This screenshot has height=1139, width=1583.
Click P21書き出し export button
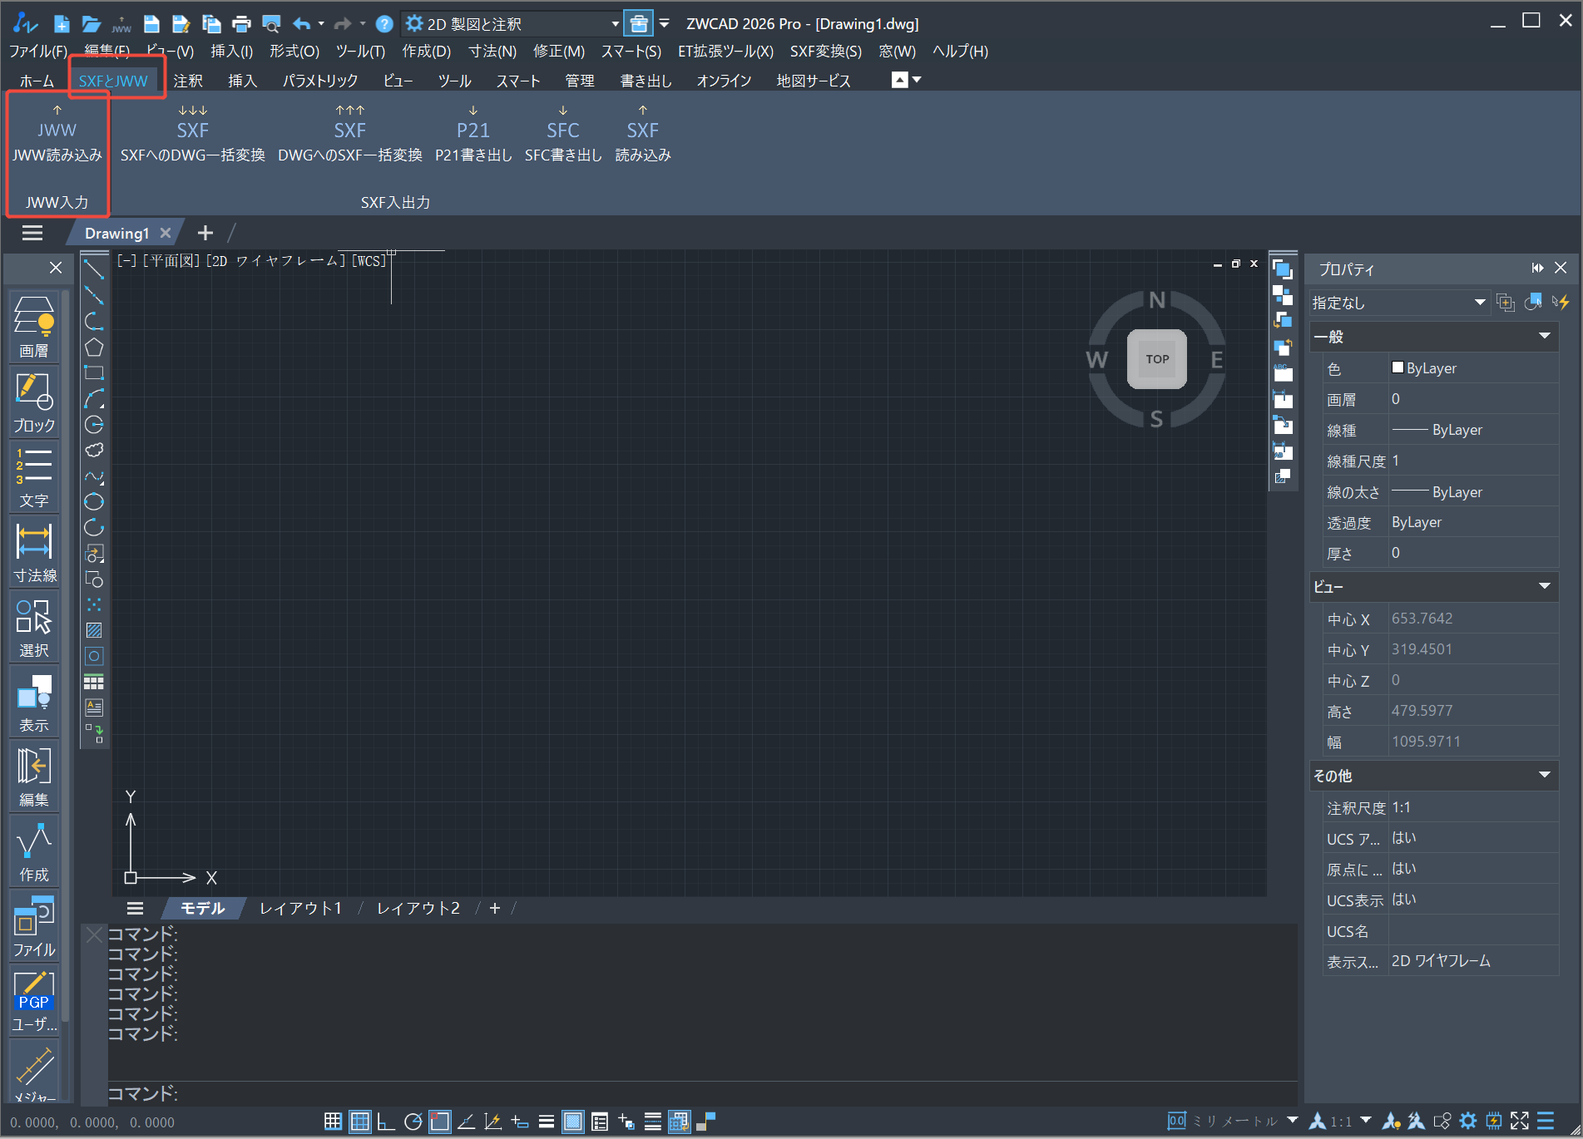pyautogui.click(x=473, y=134)
